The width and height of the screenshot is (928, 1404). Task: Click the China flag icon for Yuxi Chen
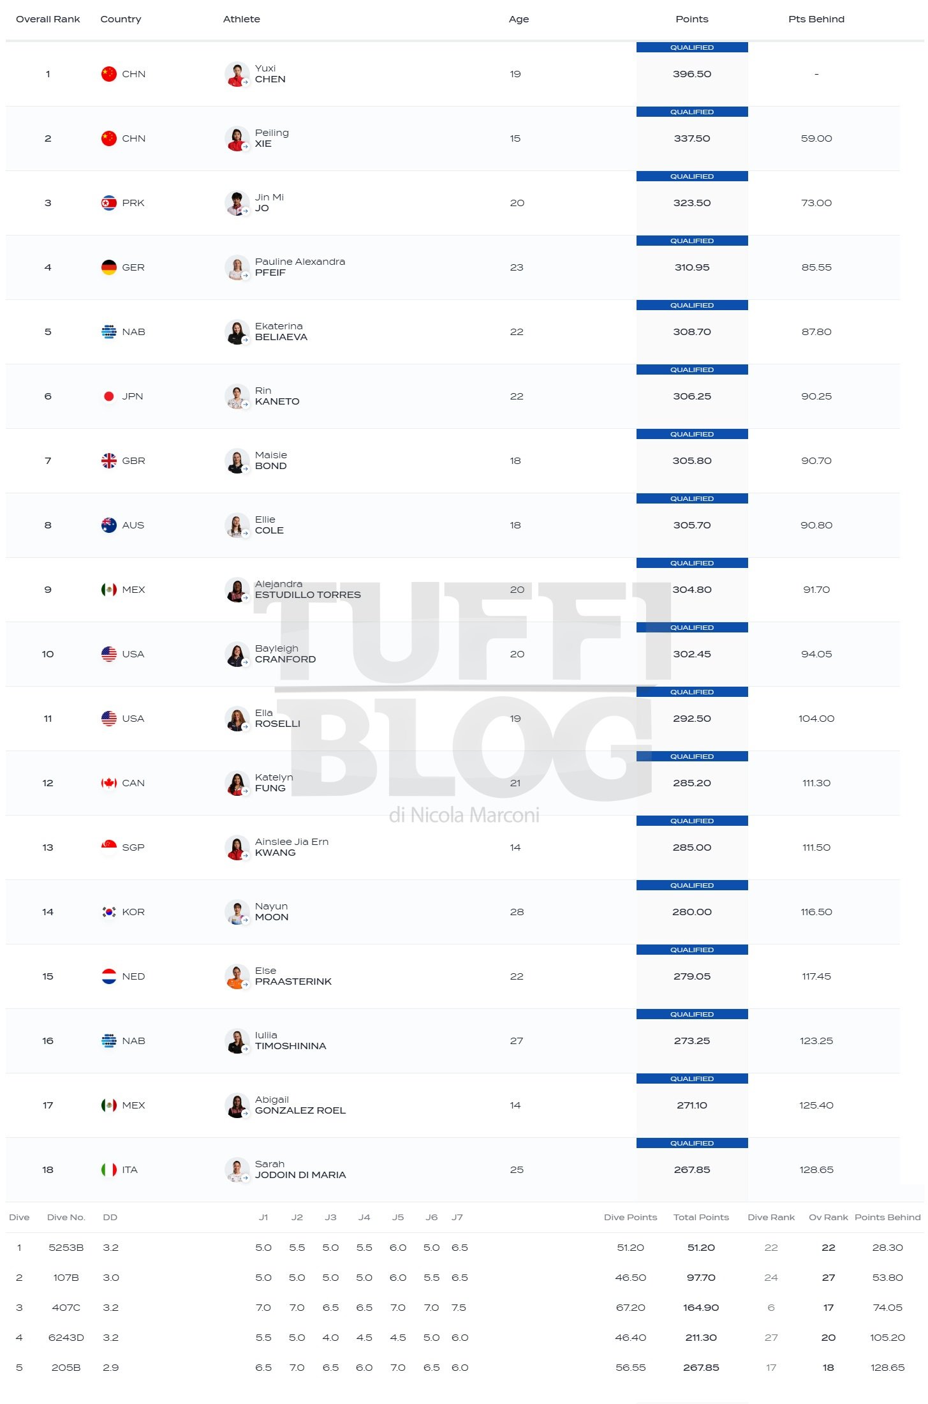coord(109,74)
